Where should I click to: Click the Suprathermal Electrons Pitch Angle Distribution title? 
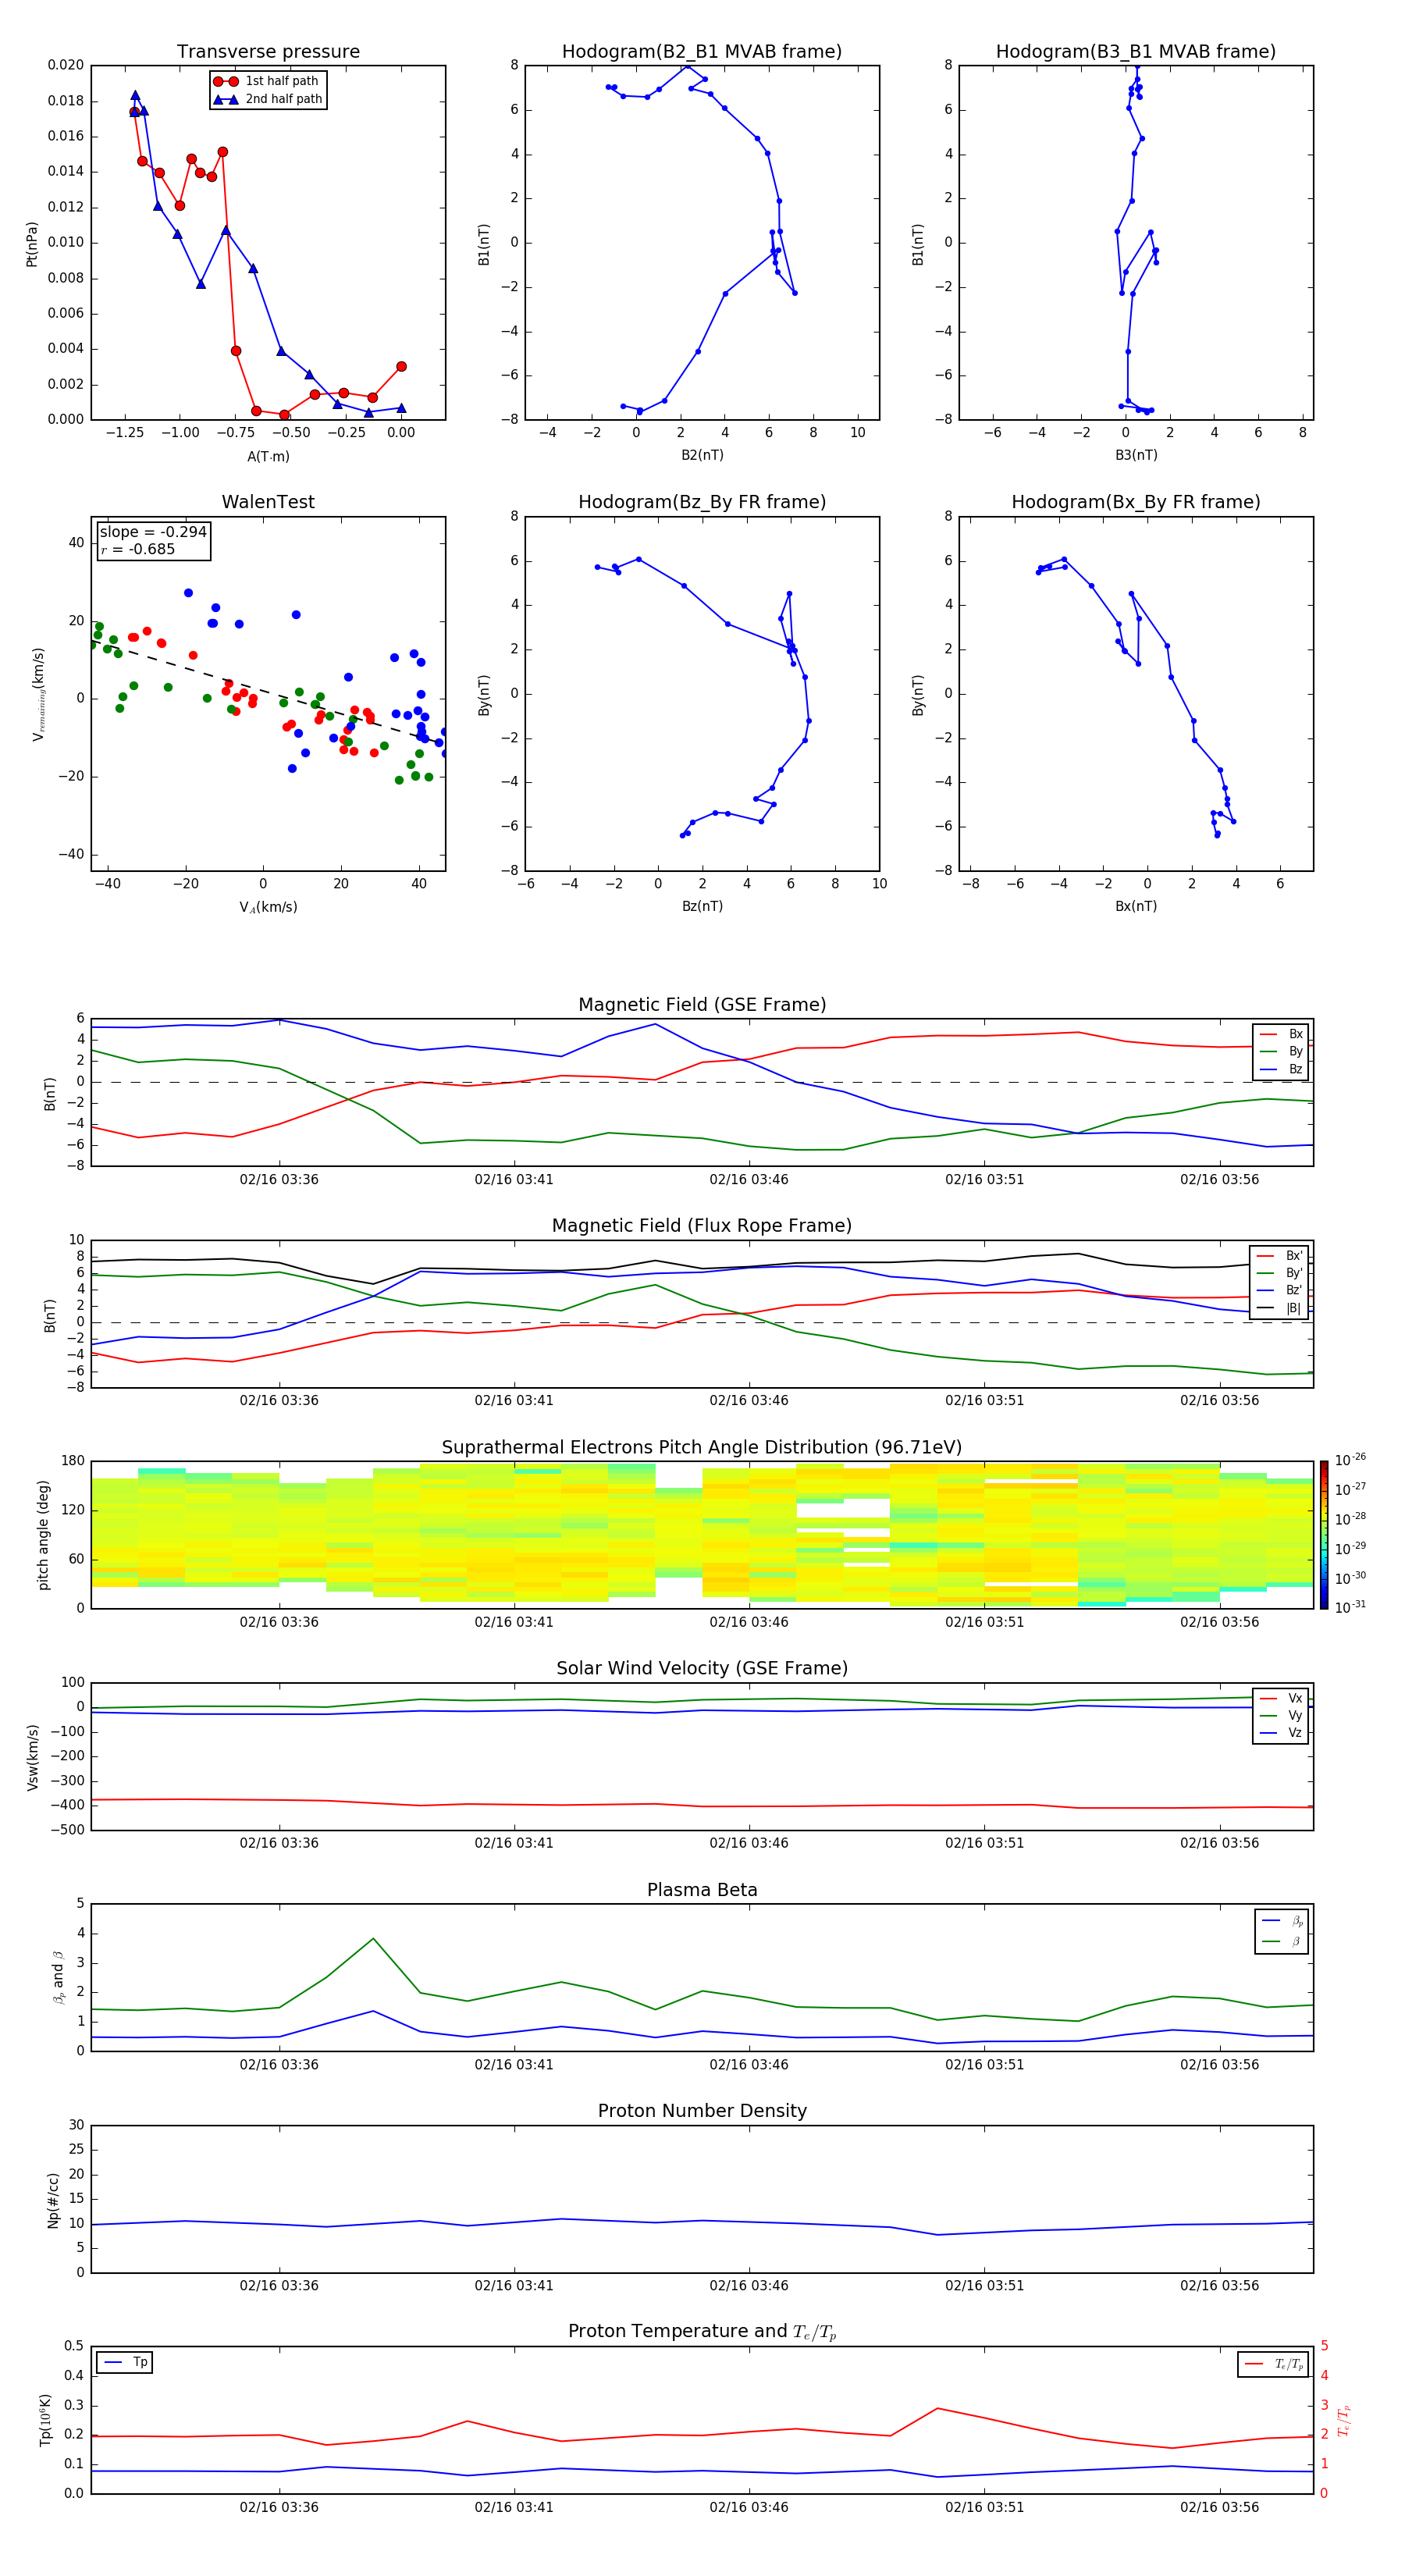click(702, 1448)
